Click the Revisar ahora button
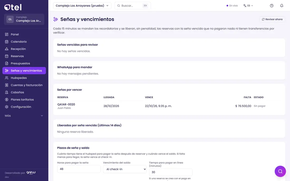Viewport: 290px width, 181px height. tap(272, 19)
